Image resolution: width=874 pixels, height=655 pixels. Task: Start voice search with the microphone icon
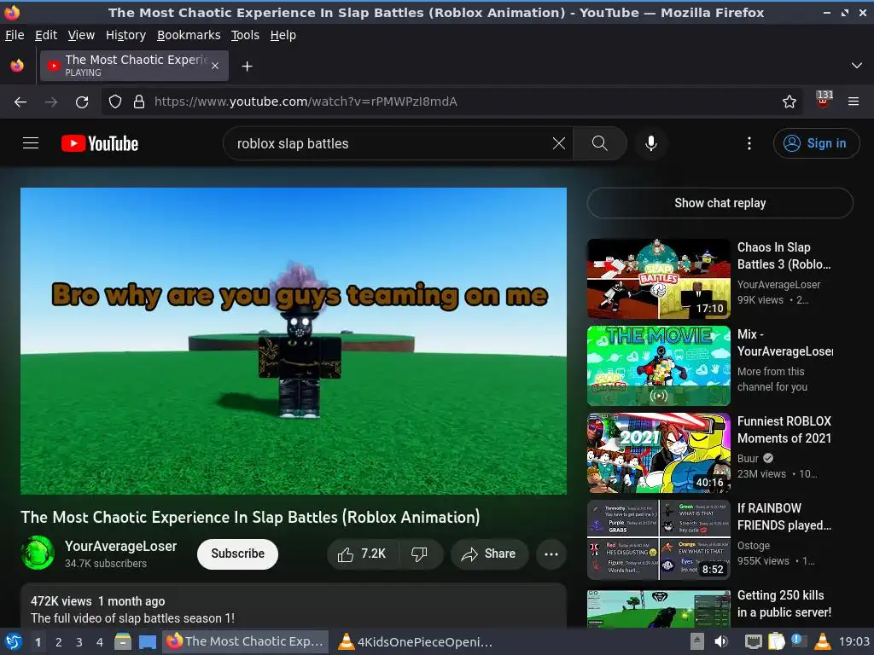coord(650,143)
